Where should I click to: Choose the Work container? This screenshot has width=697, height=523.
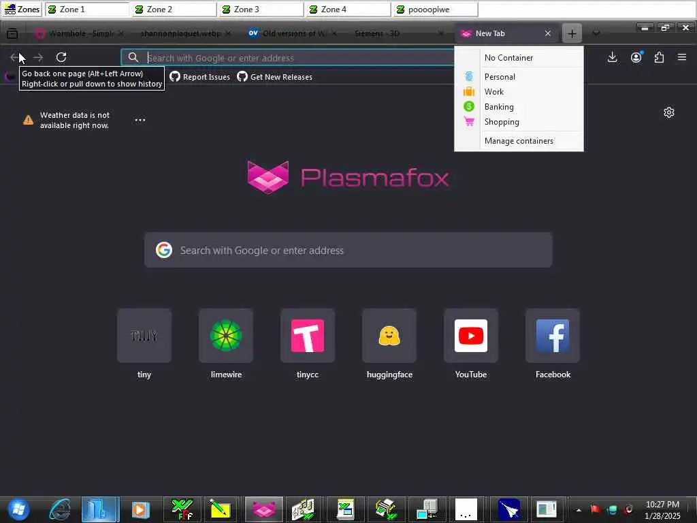click(x=519, y=92)
